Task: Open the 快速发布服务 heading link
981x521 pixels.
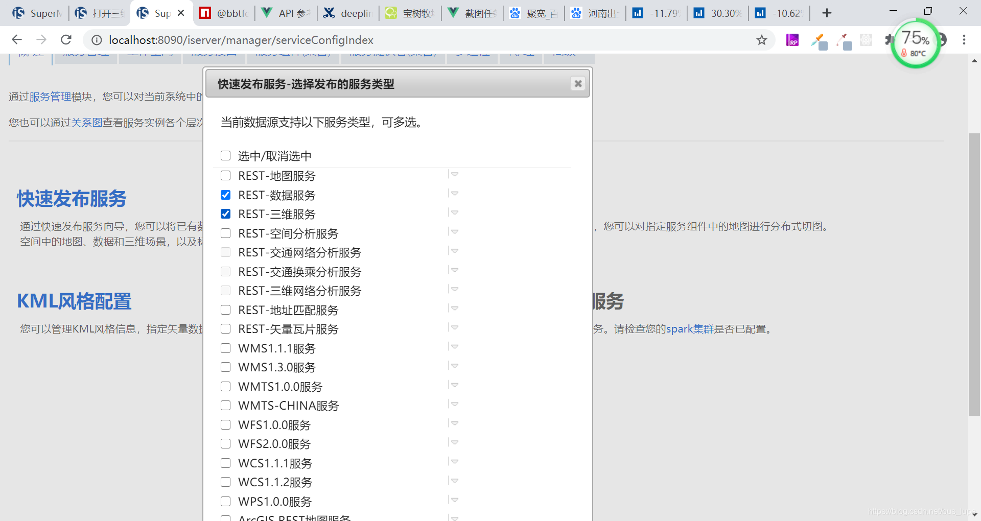Action: (x=72, y=199)
